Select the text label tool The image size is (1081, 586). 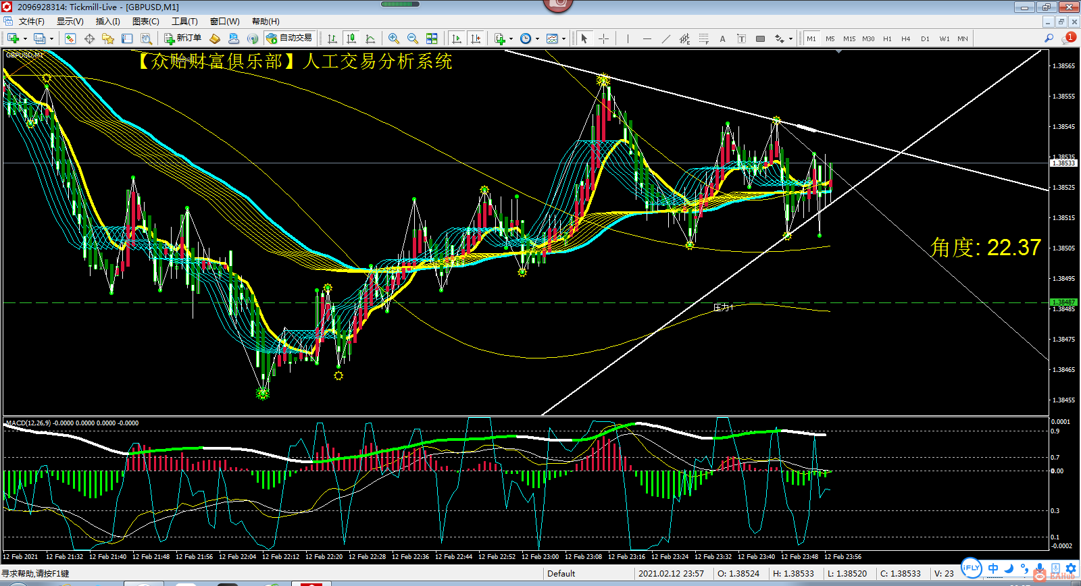pyautogui.click(x=741, y=38)
